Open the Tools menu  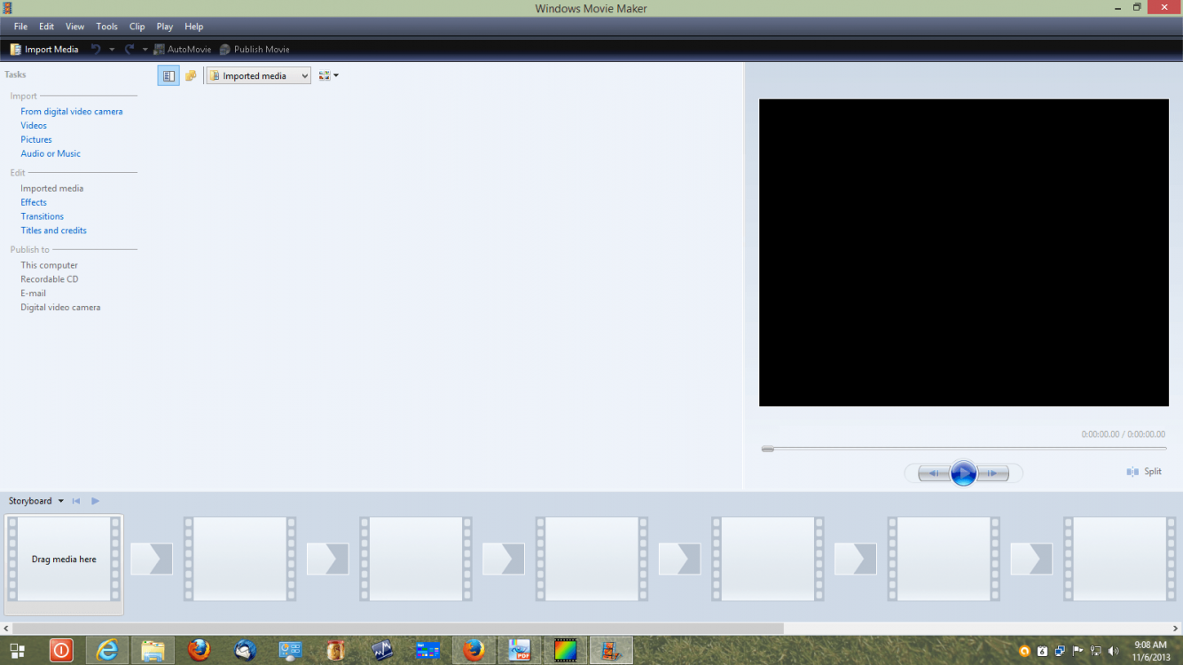click(x=106, y=27)
